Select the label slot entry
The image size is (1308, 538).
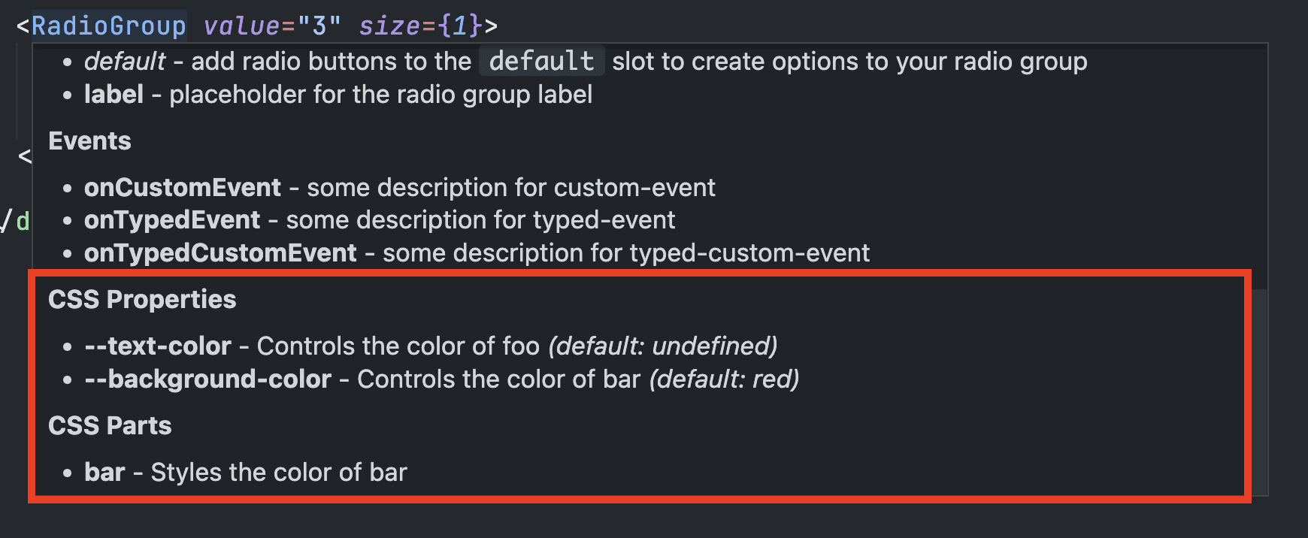[x=114, y=94]
